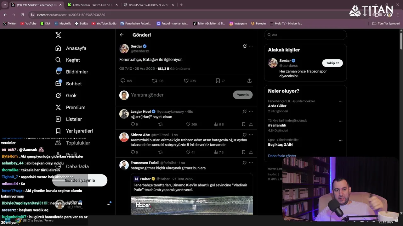The height and width of the screenshot is (226, 403).
Task: Open Keşfet explore page
Action: pyautogui.click(x=68, y=60)
